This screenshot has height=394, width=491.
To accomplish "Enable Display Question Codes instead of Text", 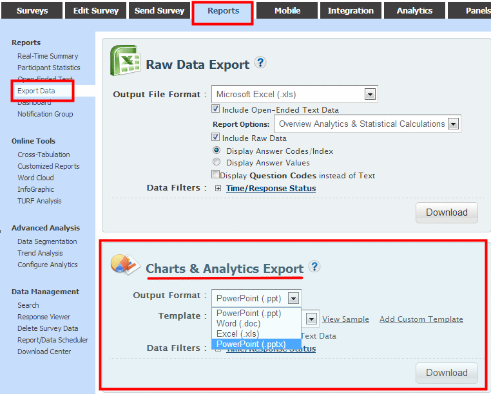I will tap(216, 175).
